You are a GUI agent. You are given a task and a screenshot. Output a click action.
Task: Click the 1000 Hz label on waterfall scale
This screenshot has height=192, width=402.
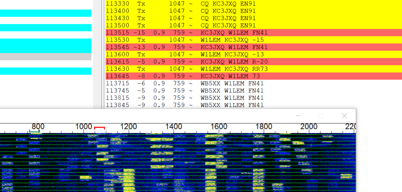(84, 127)
